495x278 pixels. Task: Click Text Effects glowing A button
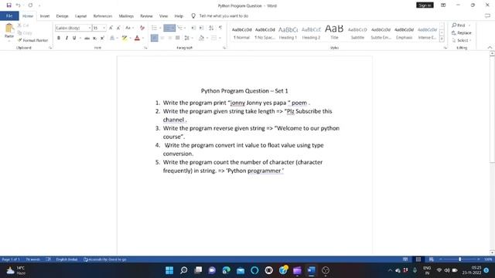pos(112,38)
